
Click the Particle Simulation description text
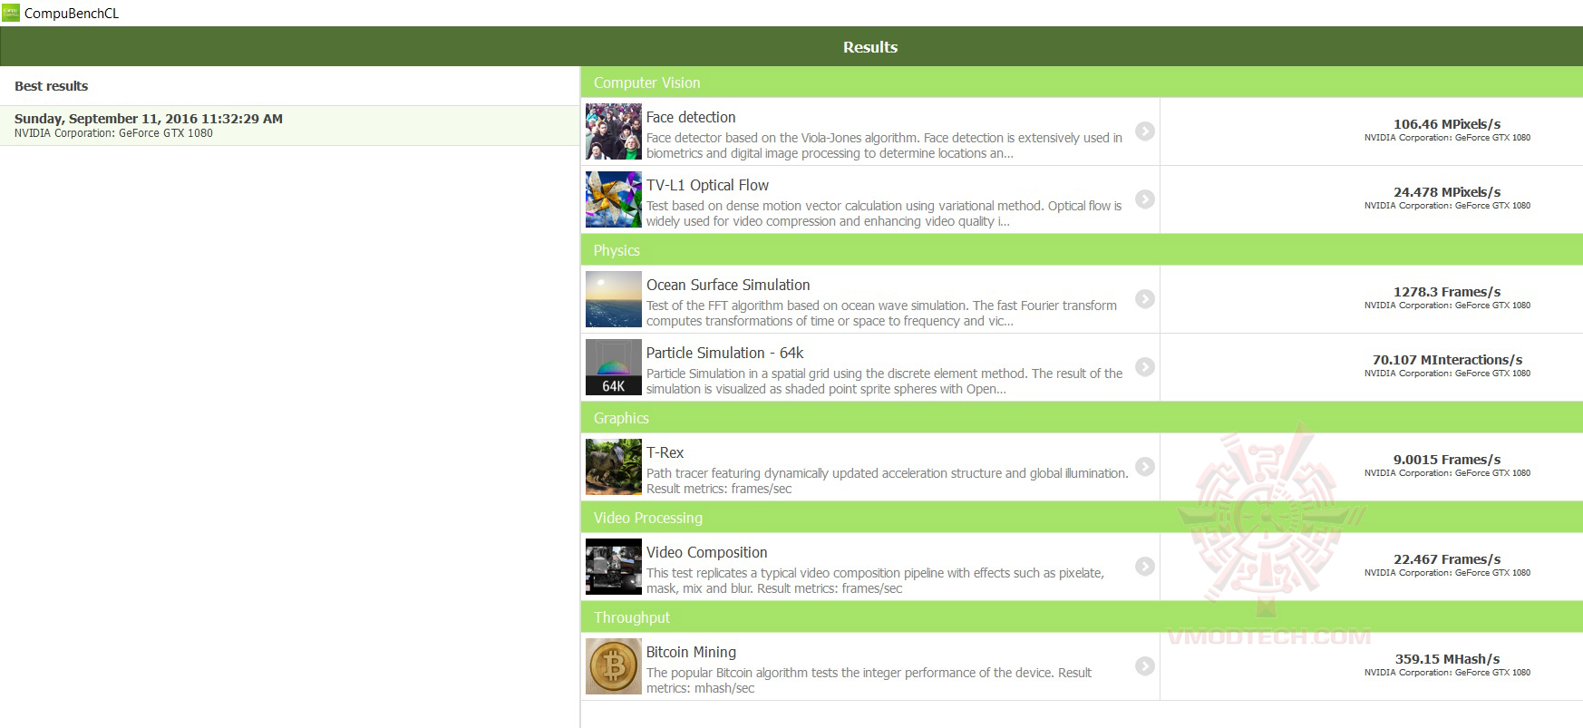click(884, 382)
